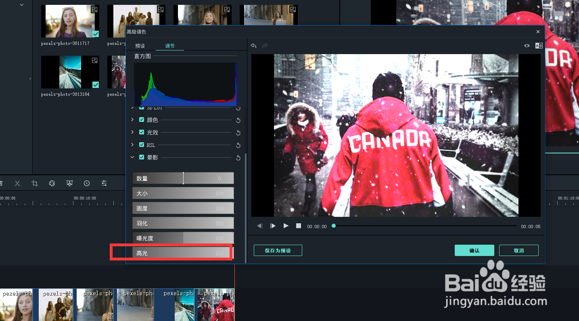Expand the 光效 section
Viewport: 579px width, 321px height.
132,132
